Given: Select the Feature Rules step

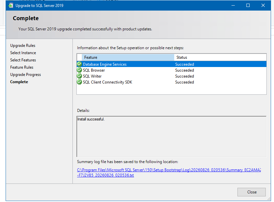Looking at the screenshot, I should [22, 67].
